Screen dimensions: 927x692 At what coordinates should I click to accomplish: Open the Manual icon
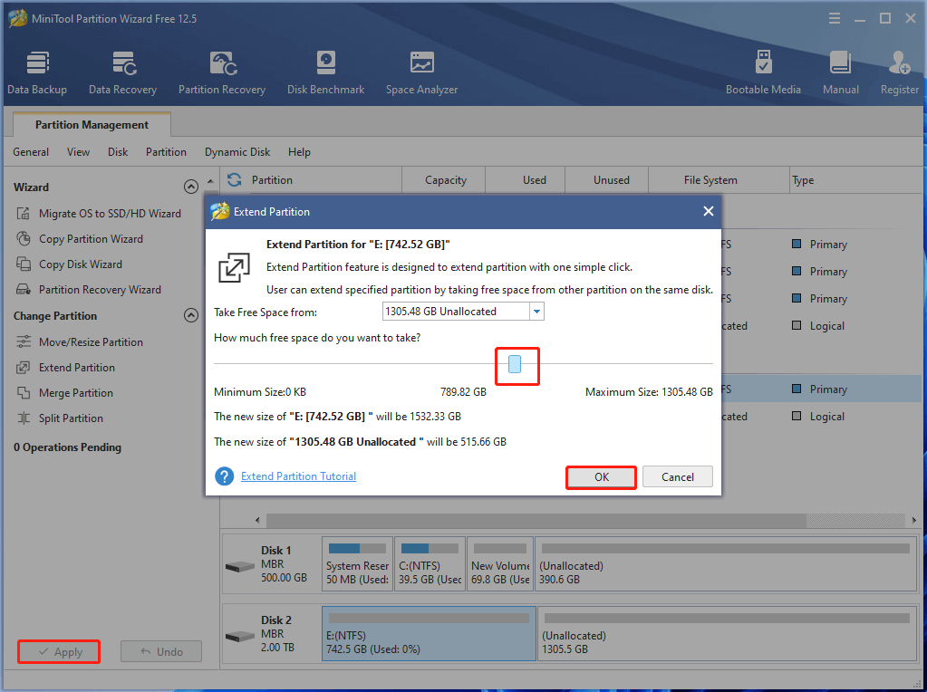[840, 72]
